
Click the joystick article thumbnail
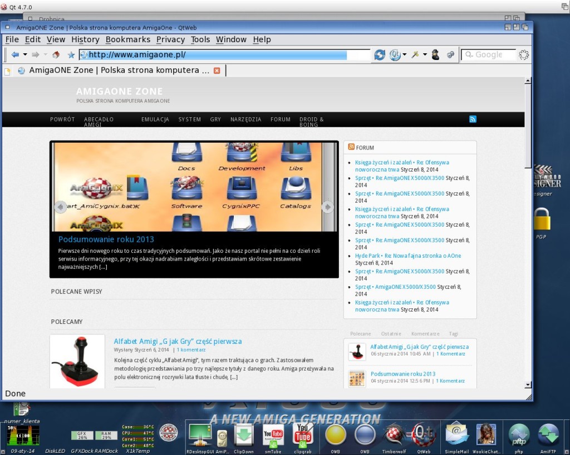pyautogui.click(x=77, y=361)
